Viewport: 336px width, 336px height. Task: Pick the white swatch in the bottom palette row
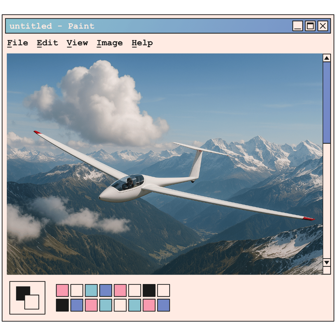click(x=120, y=305)
